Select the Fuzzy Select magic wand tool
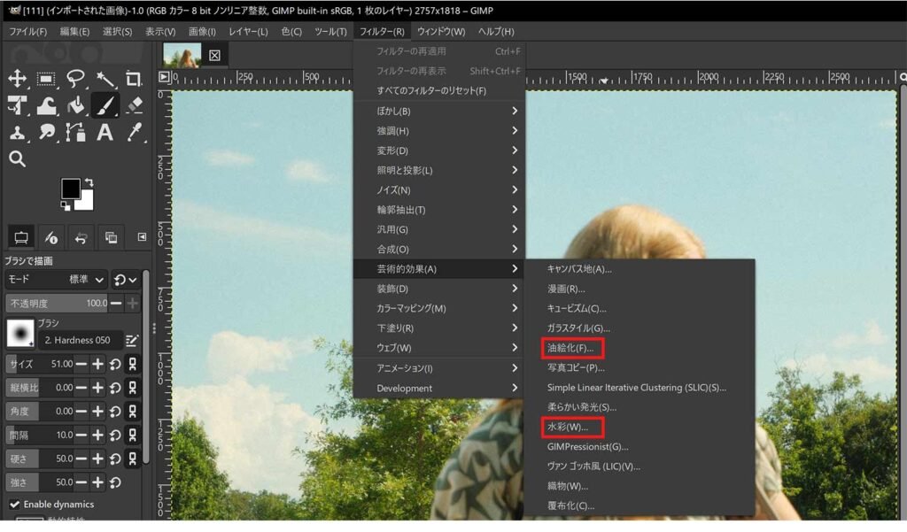The height and width of the screenshot is (532, 907). (105, 79)
